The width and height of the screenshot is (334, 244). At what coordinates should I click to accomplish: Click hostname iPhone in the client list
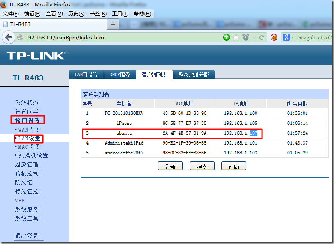click(x=124, y=123)
